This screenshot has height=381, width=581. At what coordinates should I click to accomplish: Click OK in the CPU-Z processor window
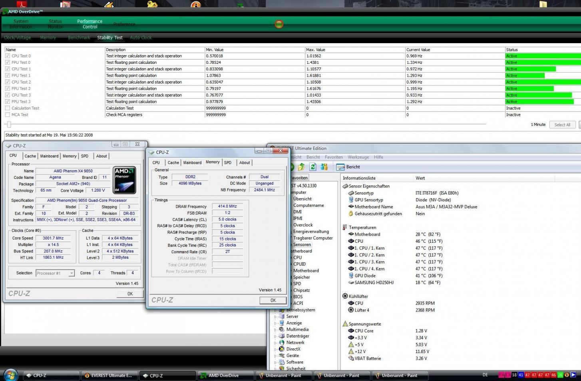[130, 294]
